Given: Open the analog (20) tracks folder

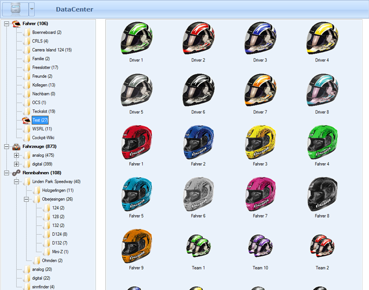Looking at the screenshot, I should click(42, 269).
